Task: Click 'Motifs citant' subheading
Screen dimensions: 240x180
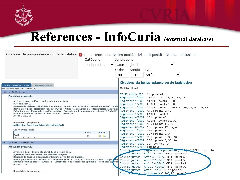Action: (129, 88)
